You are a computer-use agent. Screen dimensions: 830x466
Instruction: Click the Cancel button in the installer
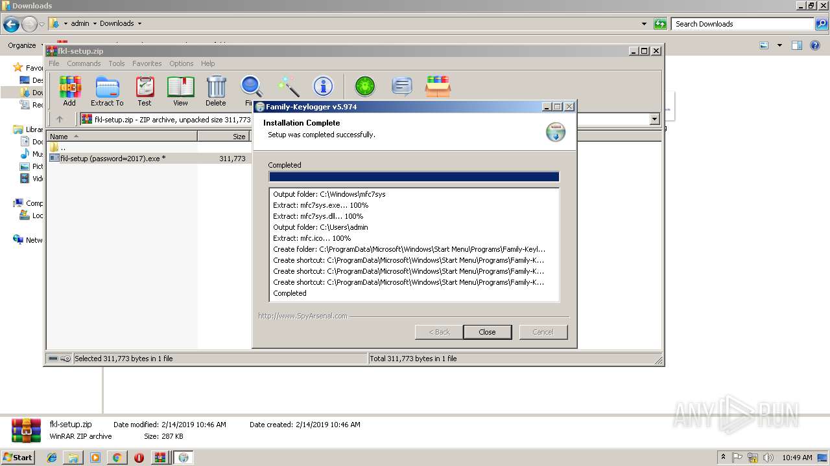point(543,332)
